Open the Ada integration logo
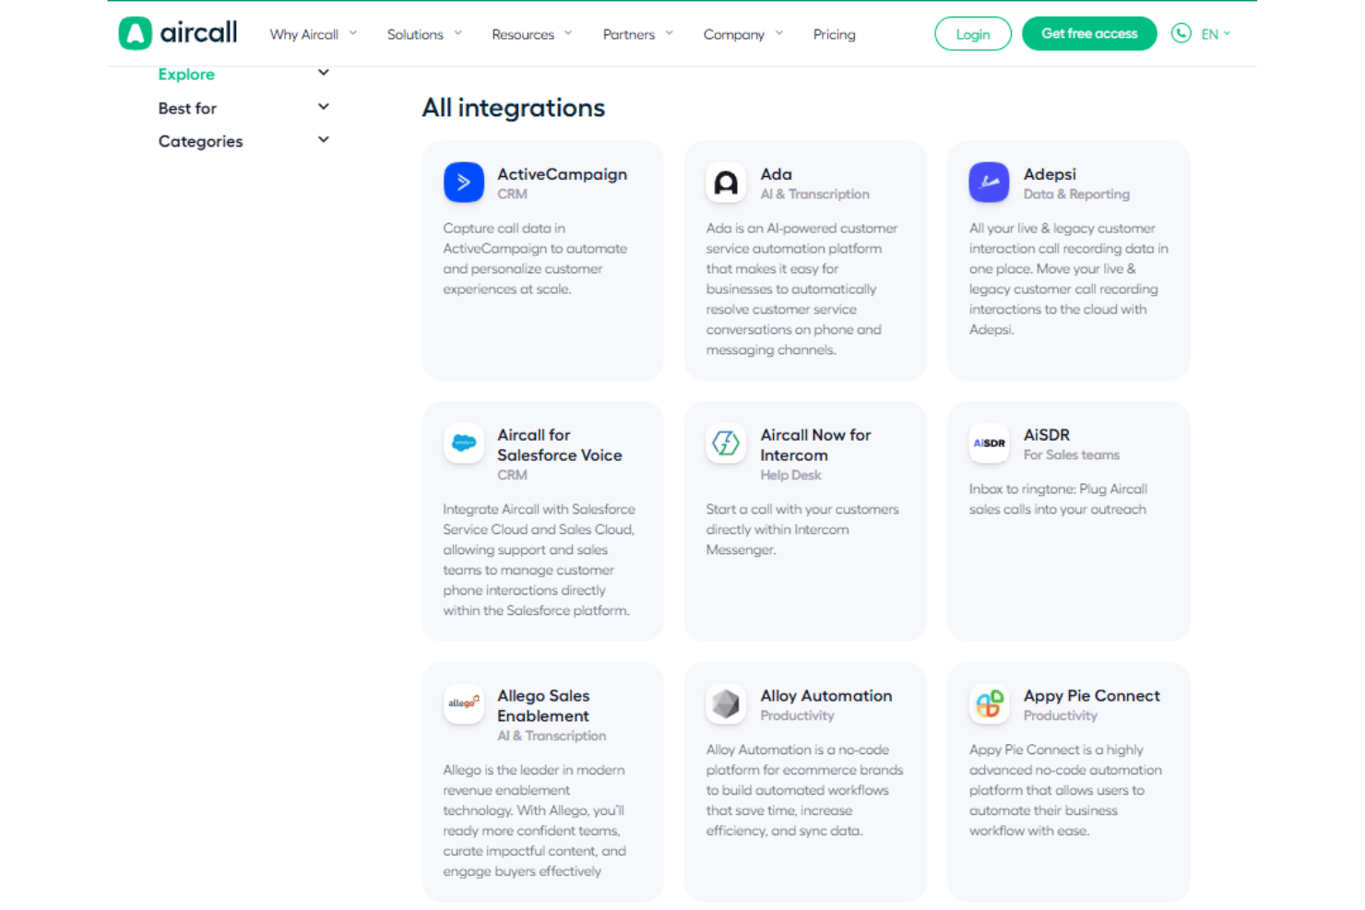Image resolution: width=1365 pixels, height=910 pixels. [727, 183]
